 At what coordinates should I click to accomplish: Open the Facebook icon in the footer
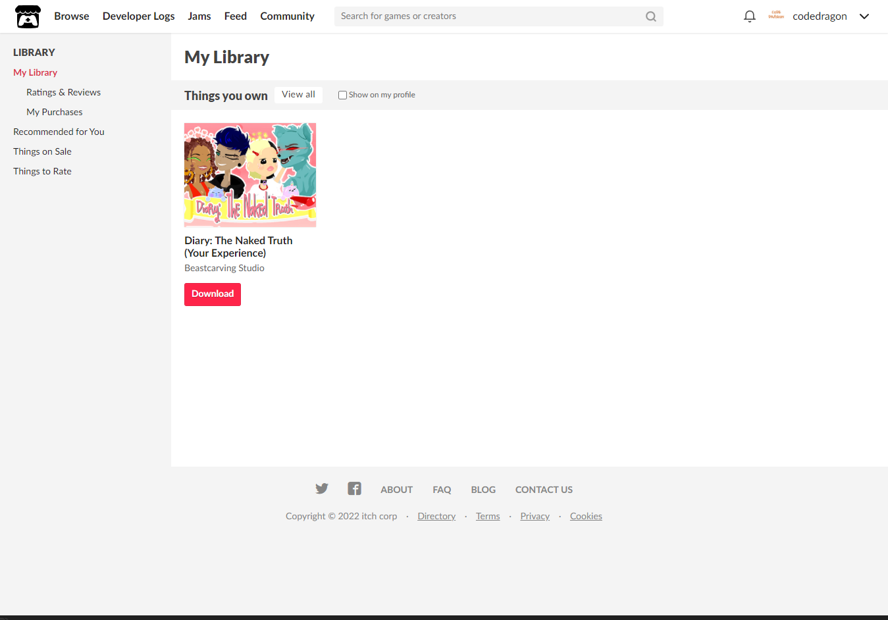(x=354, y=488)
